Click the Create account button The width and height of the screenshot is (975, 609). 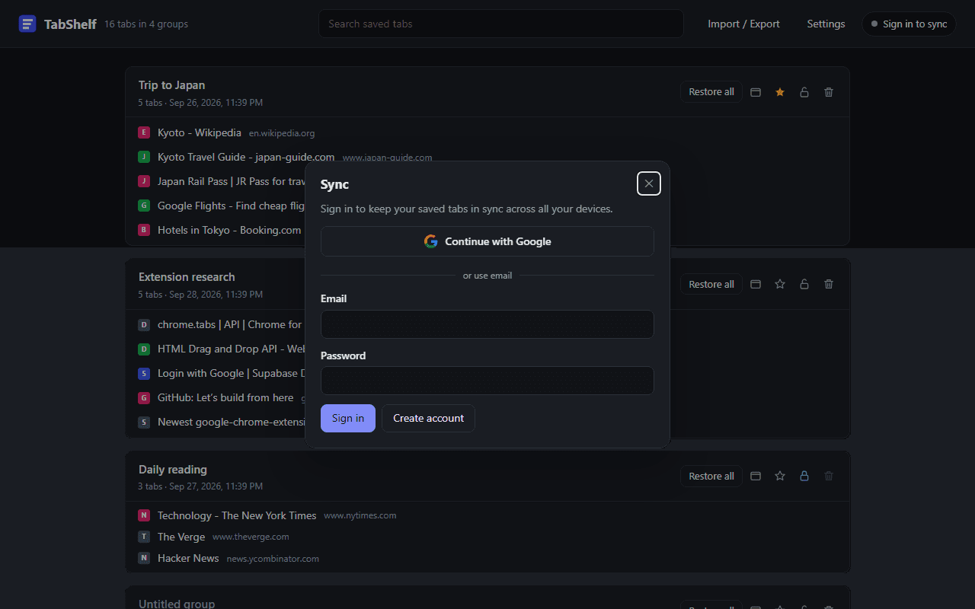428,418
